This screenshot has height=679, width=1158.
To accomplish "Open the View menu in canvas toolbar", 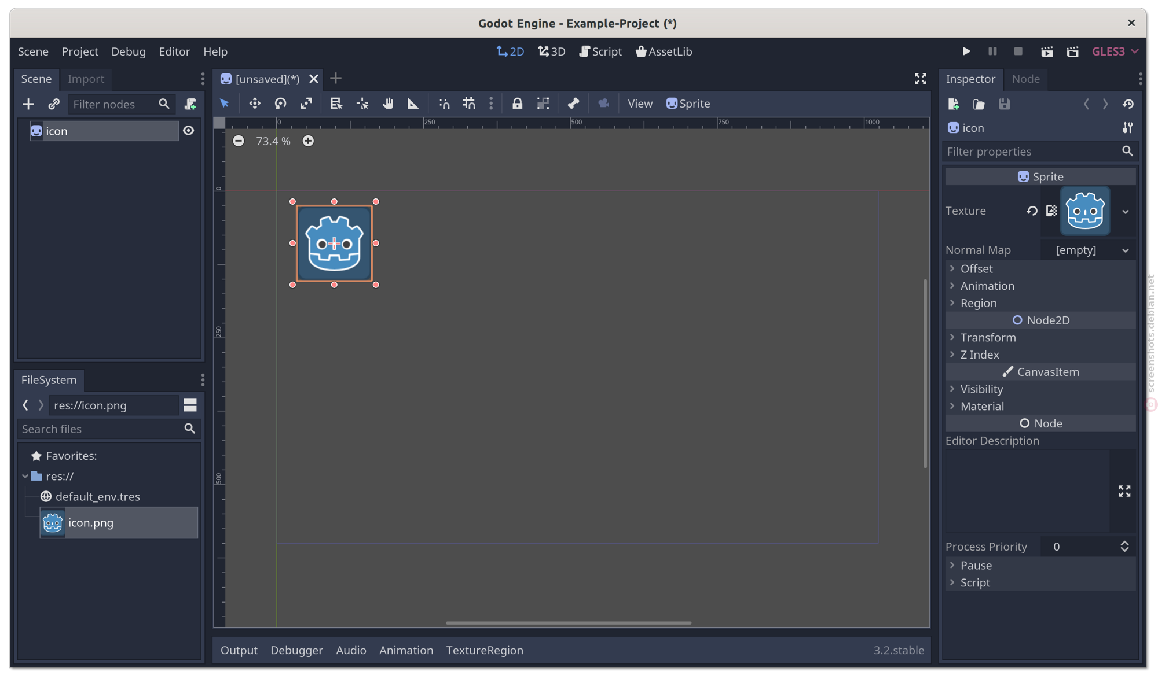I will pyautogui.click(x=640, y=104).
